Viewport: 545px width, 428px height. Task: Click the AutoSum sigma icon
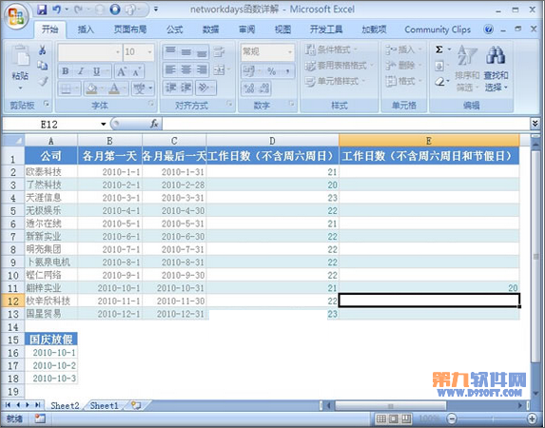(x=439, y=49)
